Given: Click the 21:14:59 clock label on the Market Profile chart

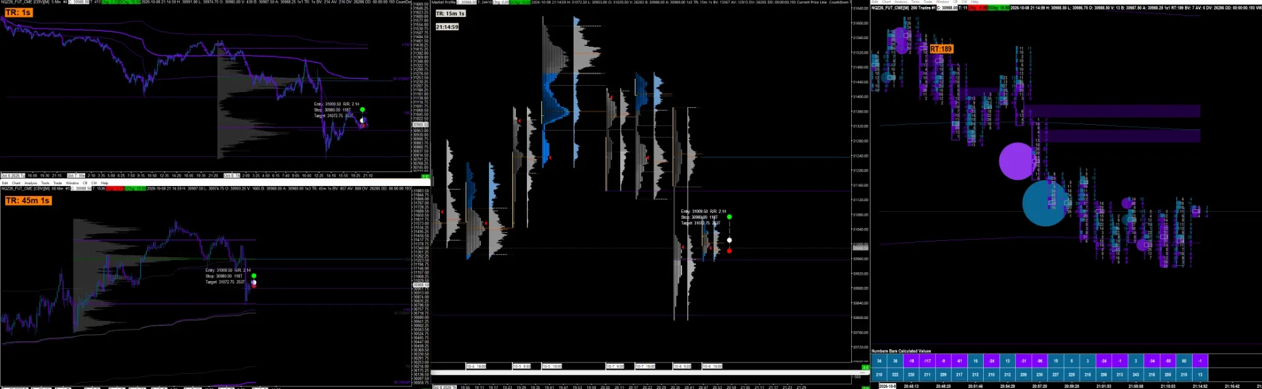Looking at the screenshot, I should point(447,27).
